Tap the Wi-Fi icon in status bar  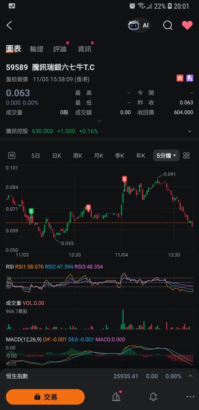tap(141, 6)
